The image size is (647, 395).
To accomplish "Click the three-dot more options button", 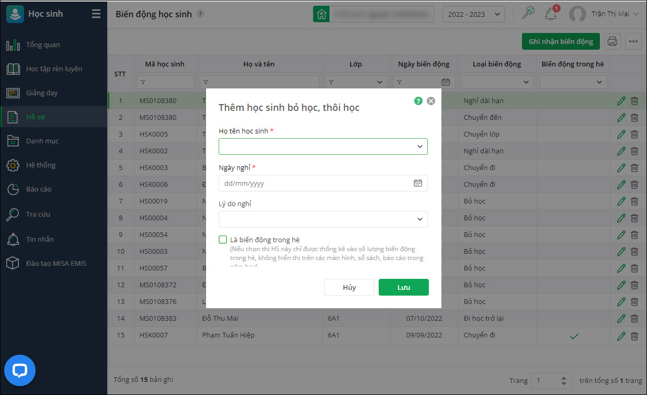I will click(x=633, y=41).
